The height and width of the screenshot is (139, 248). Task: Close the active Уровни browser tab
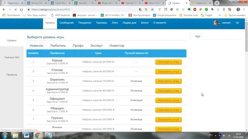[x=187, y=3]
